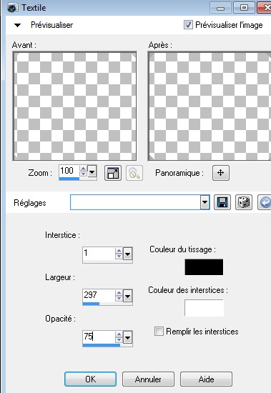The width and height of the screenshot is (271, 393).
Task: Click the Avant preview pane
Action: [75, 106]
